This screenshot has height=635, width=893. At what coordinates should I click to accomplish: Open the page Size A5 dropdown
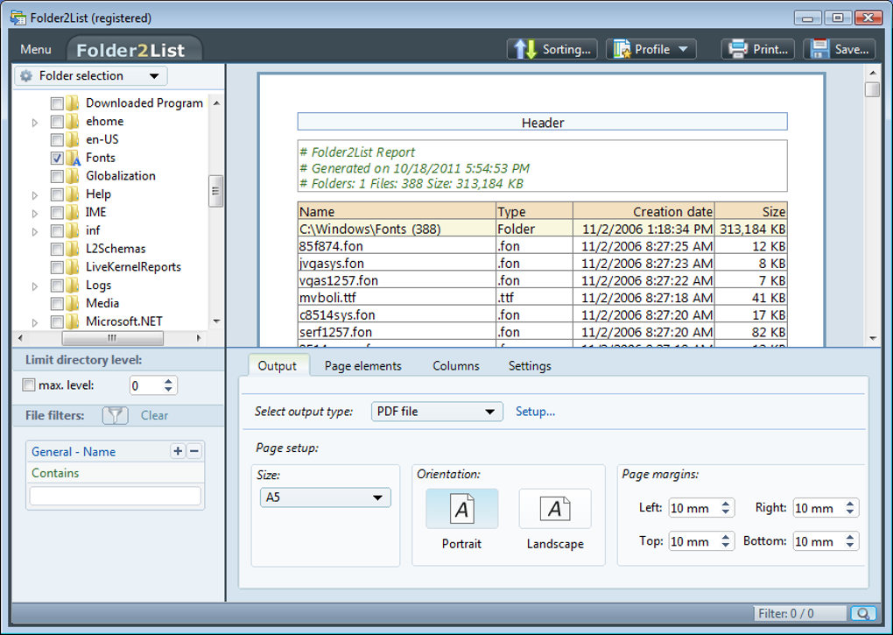(x=326, y=497)
